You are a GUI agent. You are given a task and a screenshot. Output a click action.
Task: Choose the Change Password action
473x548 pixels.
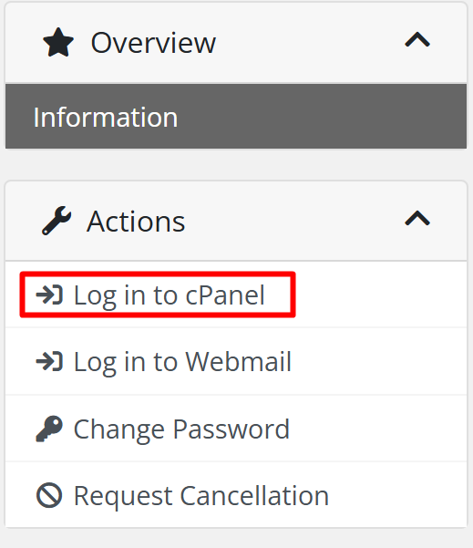pos(181,429)
